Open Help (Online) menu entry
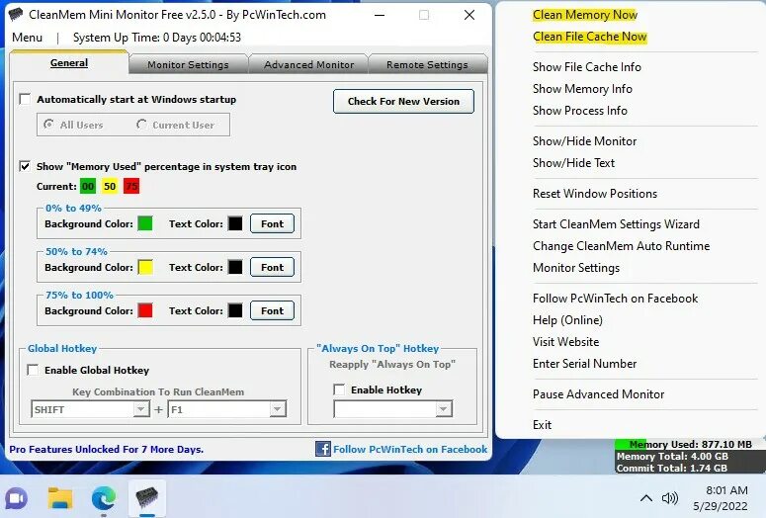766x518 pixels. (567, 320)
